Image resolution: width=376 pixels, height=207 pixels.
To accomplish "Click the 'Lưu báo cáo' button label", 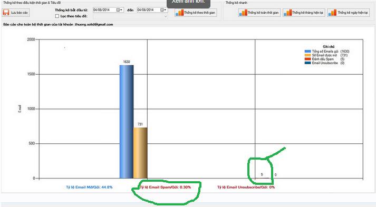I will click(x=19, y=13).
